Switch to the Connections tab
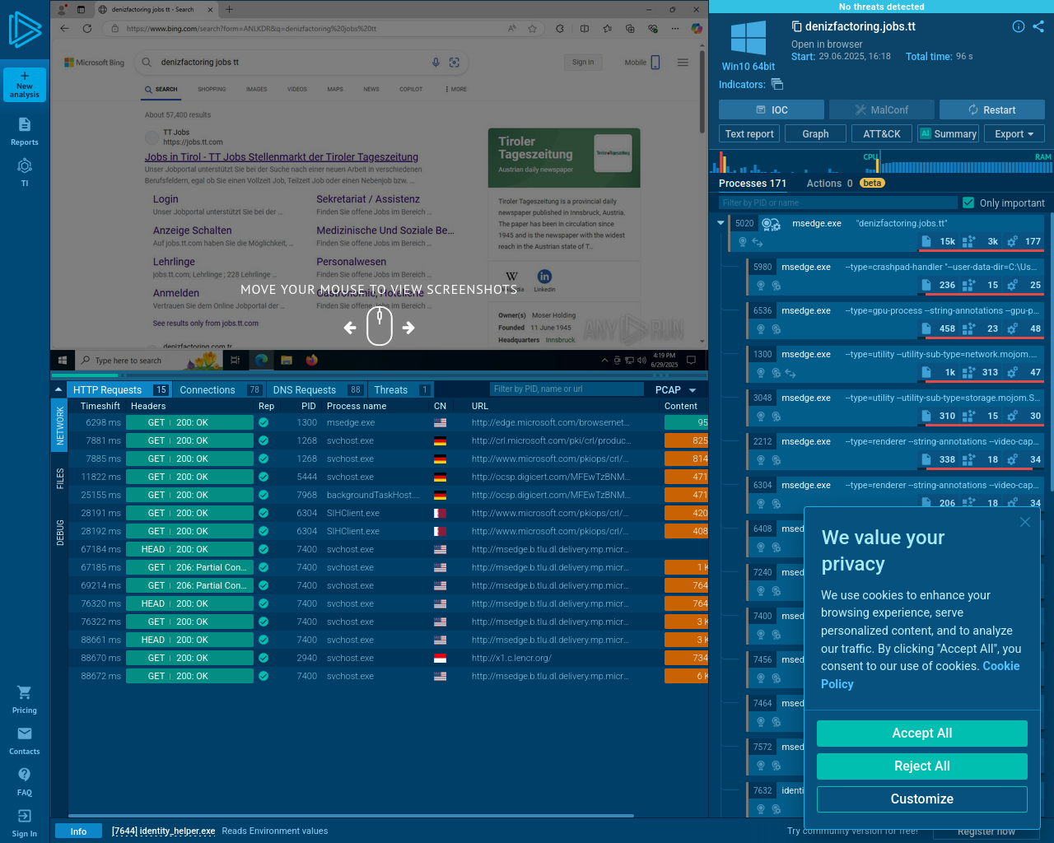This screenshot has width=1054, height=843. coord(220,390)
